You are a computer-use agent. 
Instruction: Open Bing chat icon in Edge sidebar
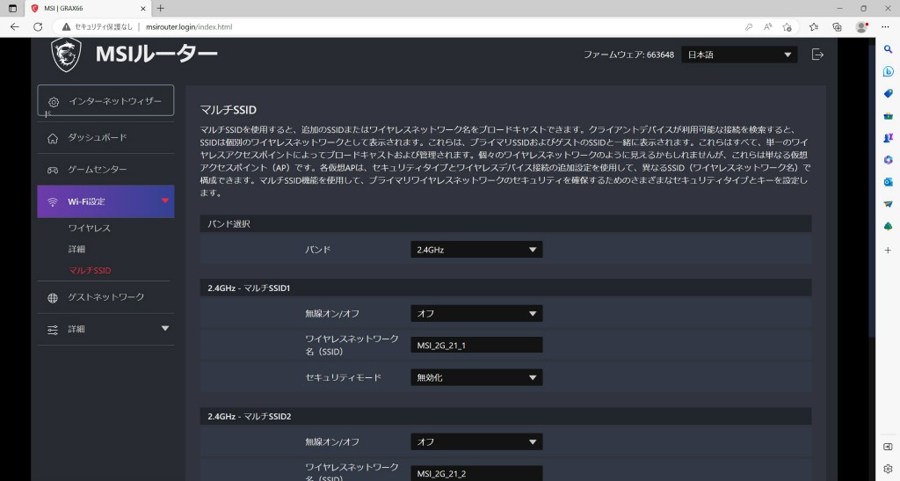coord(888,72)
